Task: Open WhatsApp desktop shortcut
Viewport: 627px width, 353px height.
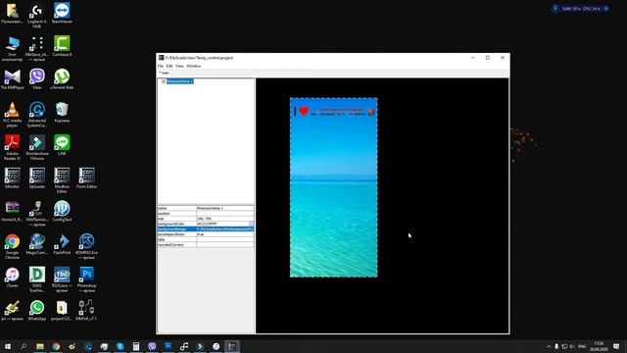Action: point(37,311)
